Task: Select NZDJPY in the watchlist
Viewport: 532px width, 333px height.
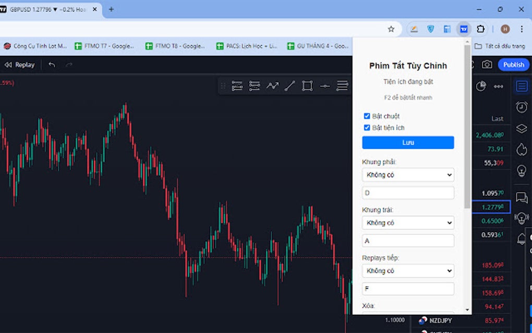Action: 440,320
